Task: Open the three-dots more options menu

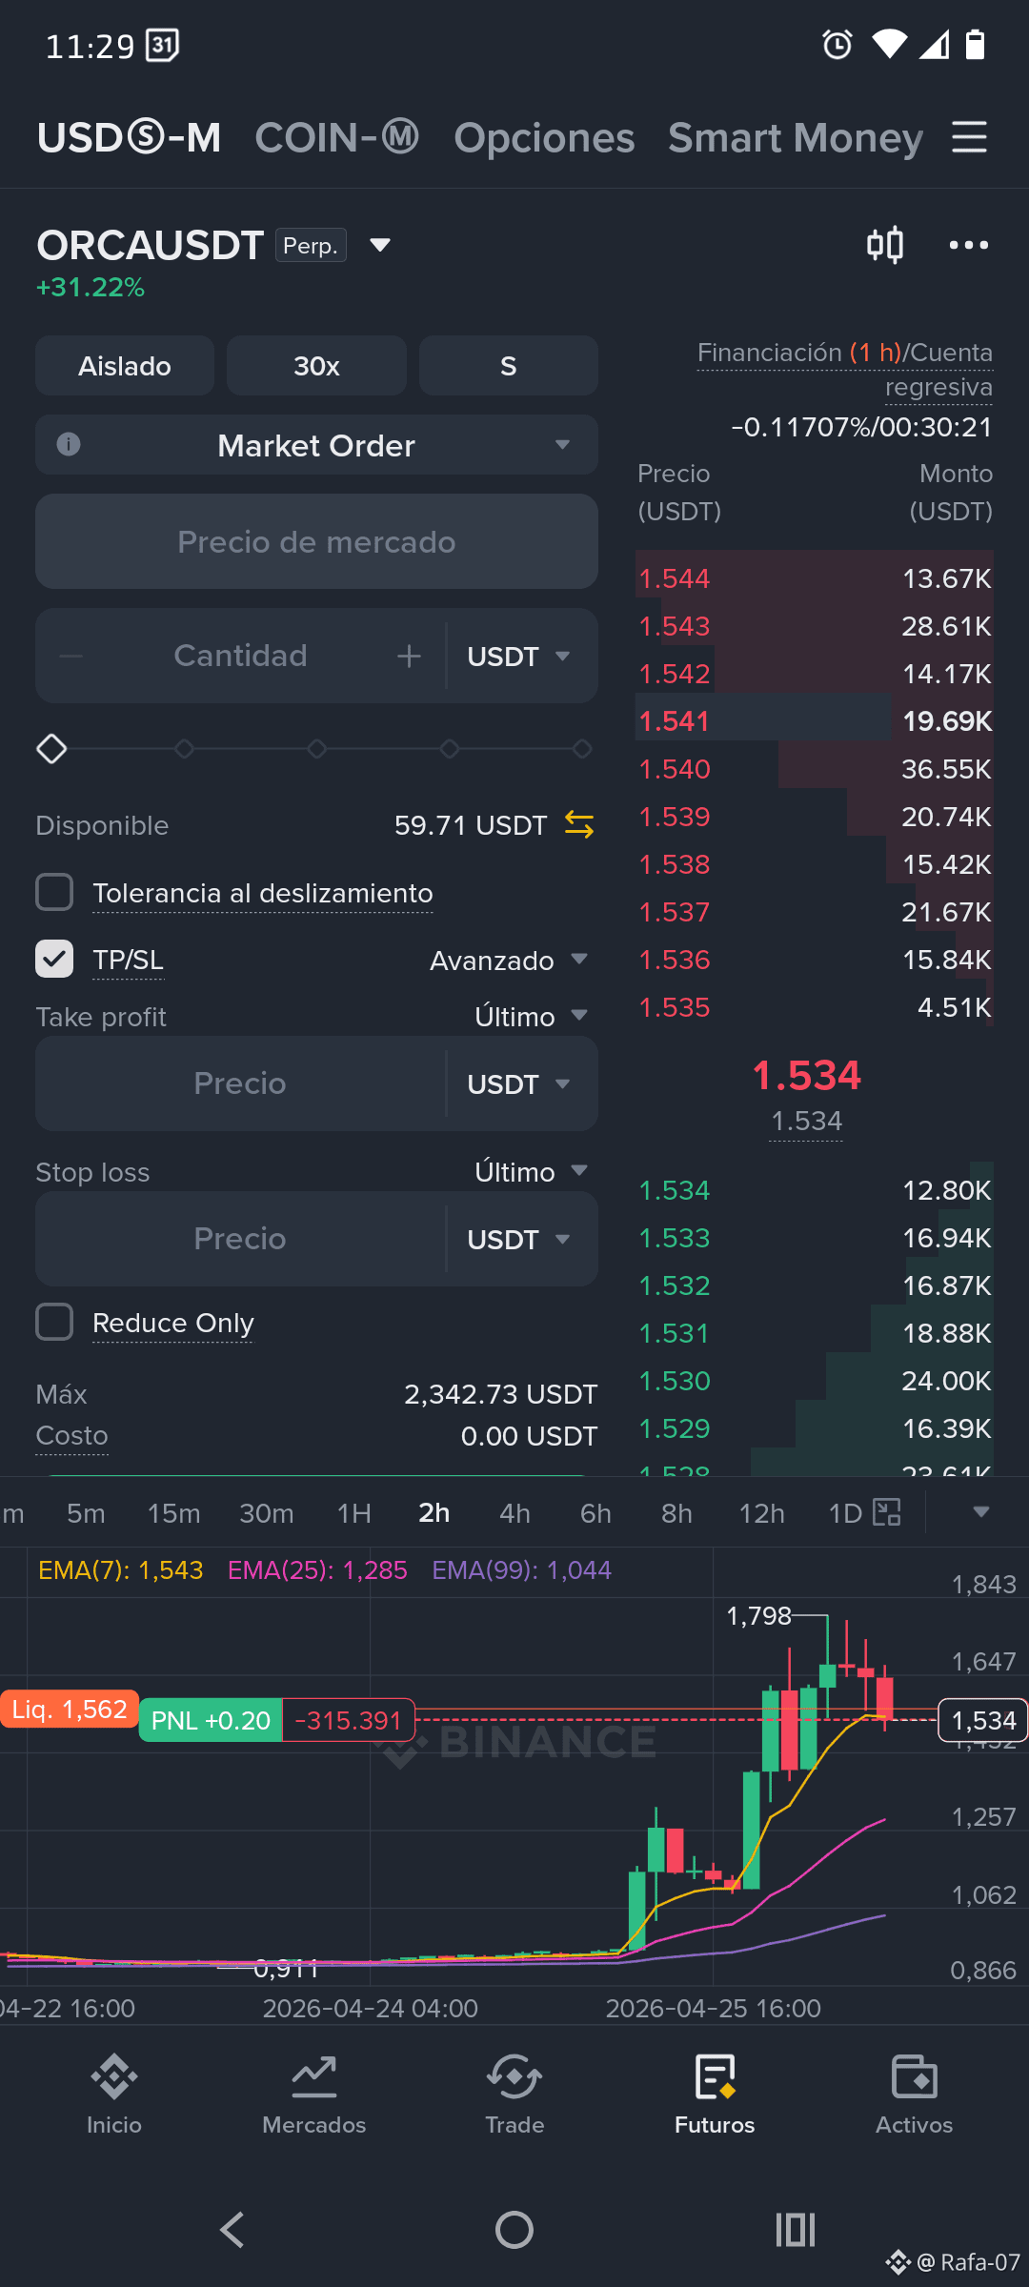Action: point(969,245)
